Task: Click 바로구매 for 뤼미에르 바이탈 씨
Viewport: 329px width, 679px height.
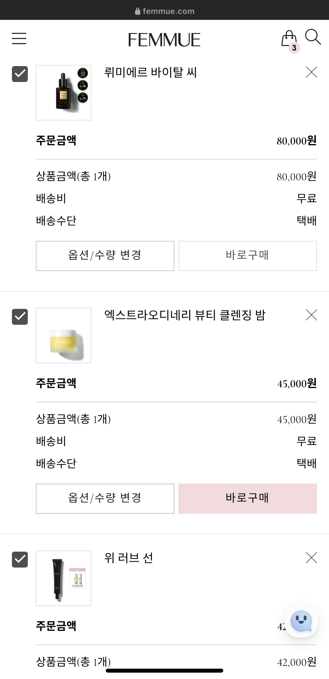Action: [248, 256]
